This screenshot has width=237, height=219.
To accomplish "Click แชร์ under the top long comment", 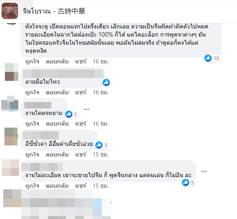I will [81, 61].
